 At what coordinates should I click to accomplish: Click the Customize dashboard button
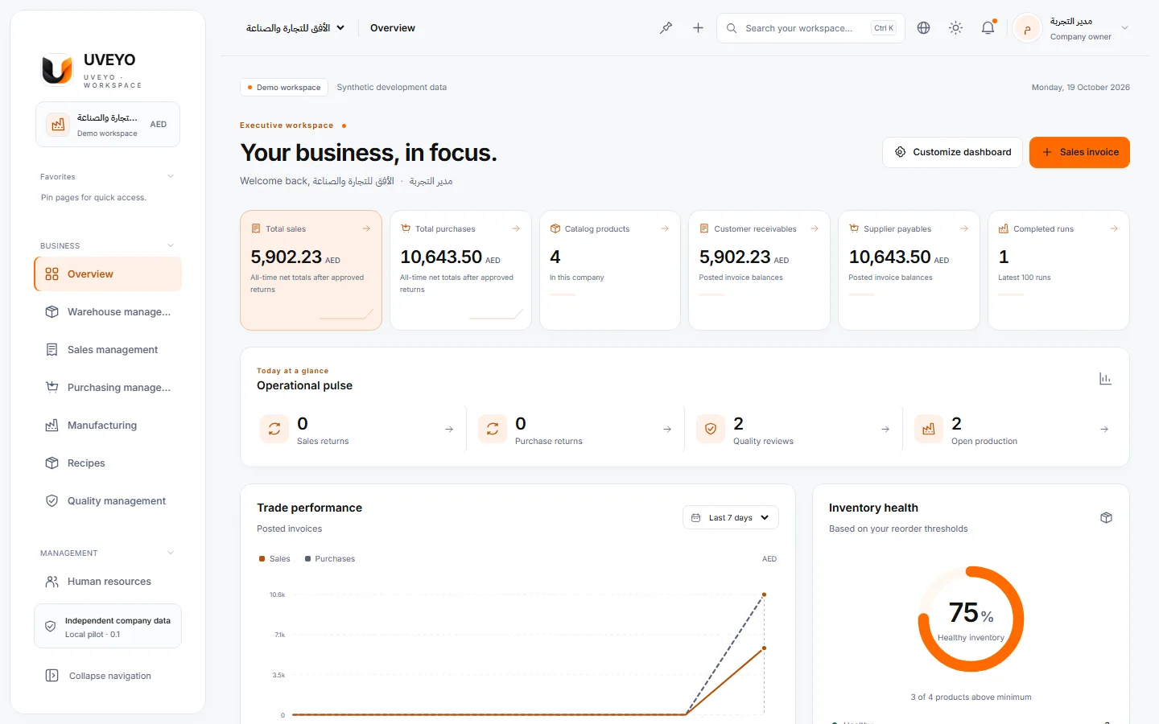[x=953, y=152]
